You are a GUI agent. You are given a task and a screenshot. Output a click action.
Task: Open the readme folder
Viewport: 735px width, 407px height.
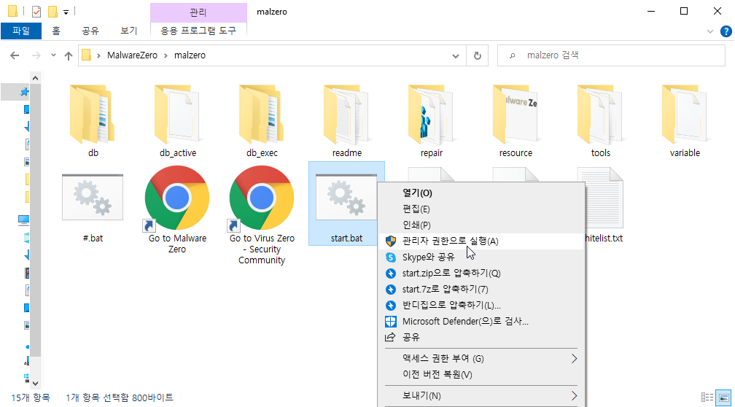[347, 115]
